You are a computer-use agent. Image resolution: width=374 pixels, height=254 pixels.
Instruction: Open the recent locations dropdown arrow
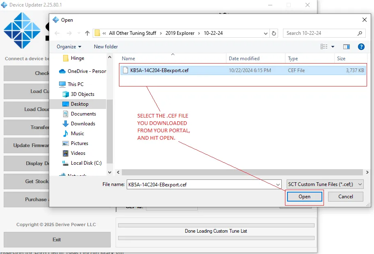(x=79, y=33)
